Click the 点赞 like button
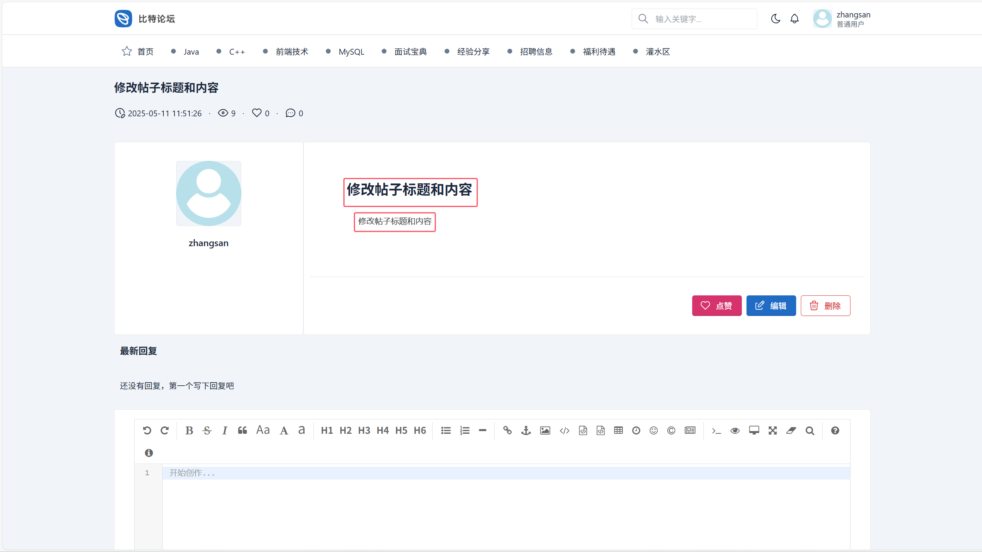The width and height of the screenshot is (982, 552). pyautogui.click(x=717, y=305)
